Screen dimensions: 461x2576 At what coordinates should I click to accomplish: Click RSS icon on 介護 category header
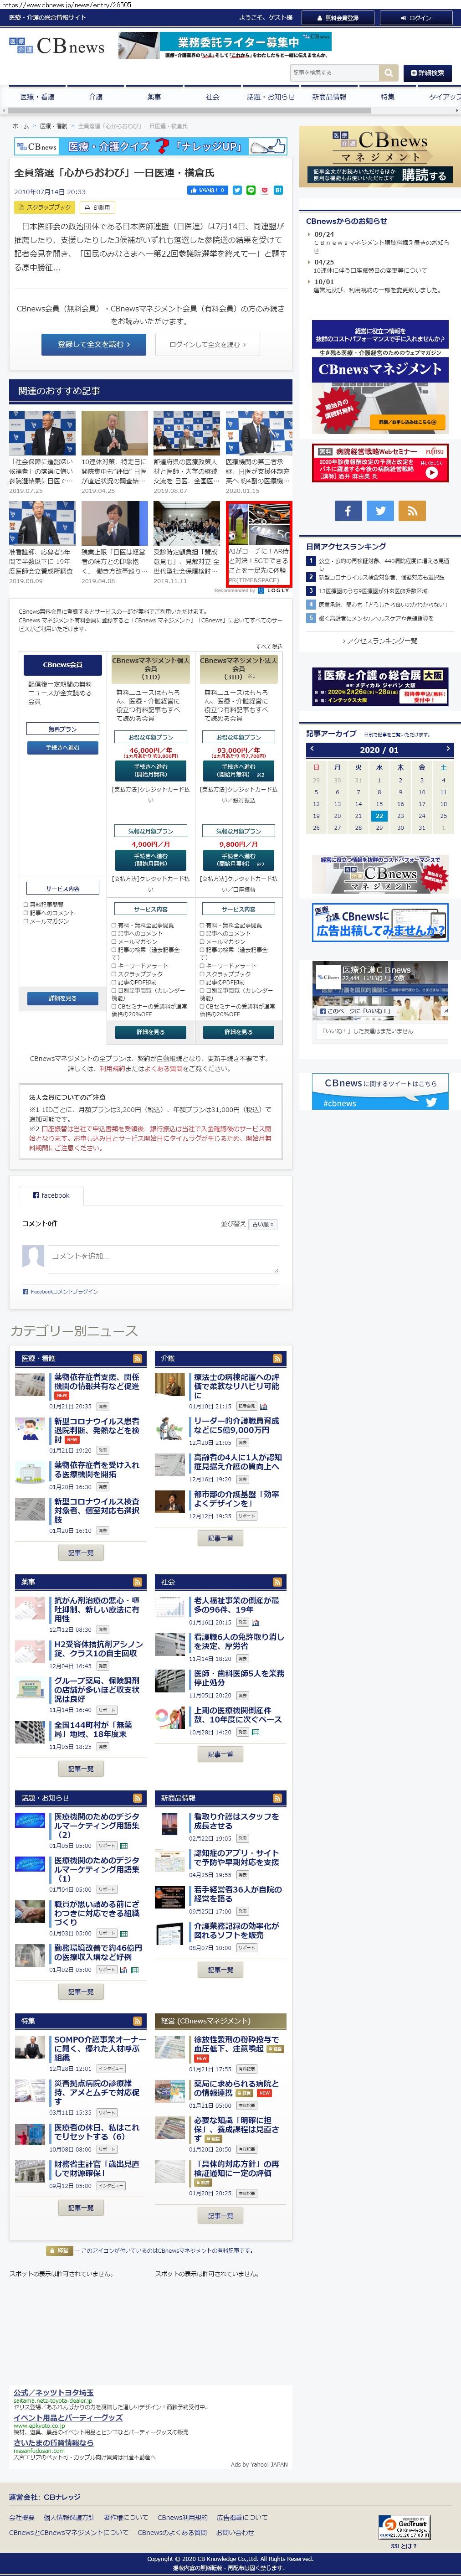click(x=277, y=1358)
